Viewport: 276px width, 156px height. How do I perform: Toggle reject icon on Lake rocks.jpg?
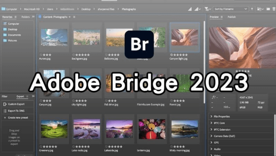73,146
